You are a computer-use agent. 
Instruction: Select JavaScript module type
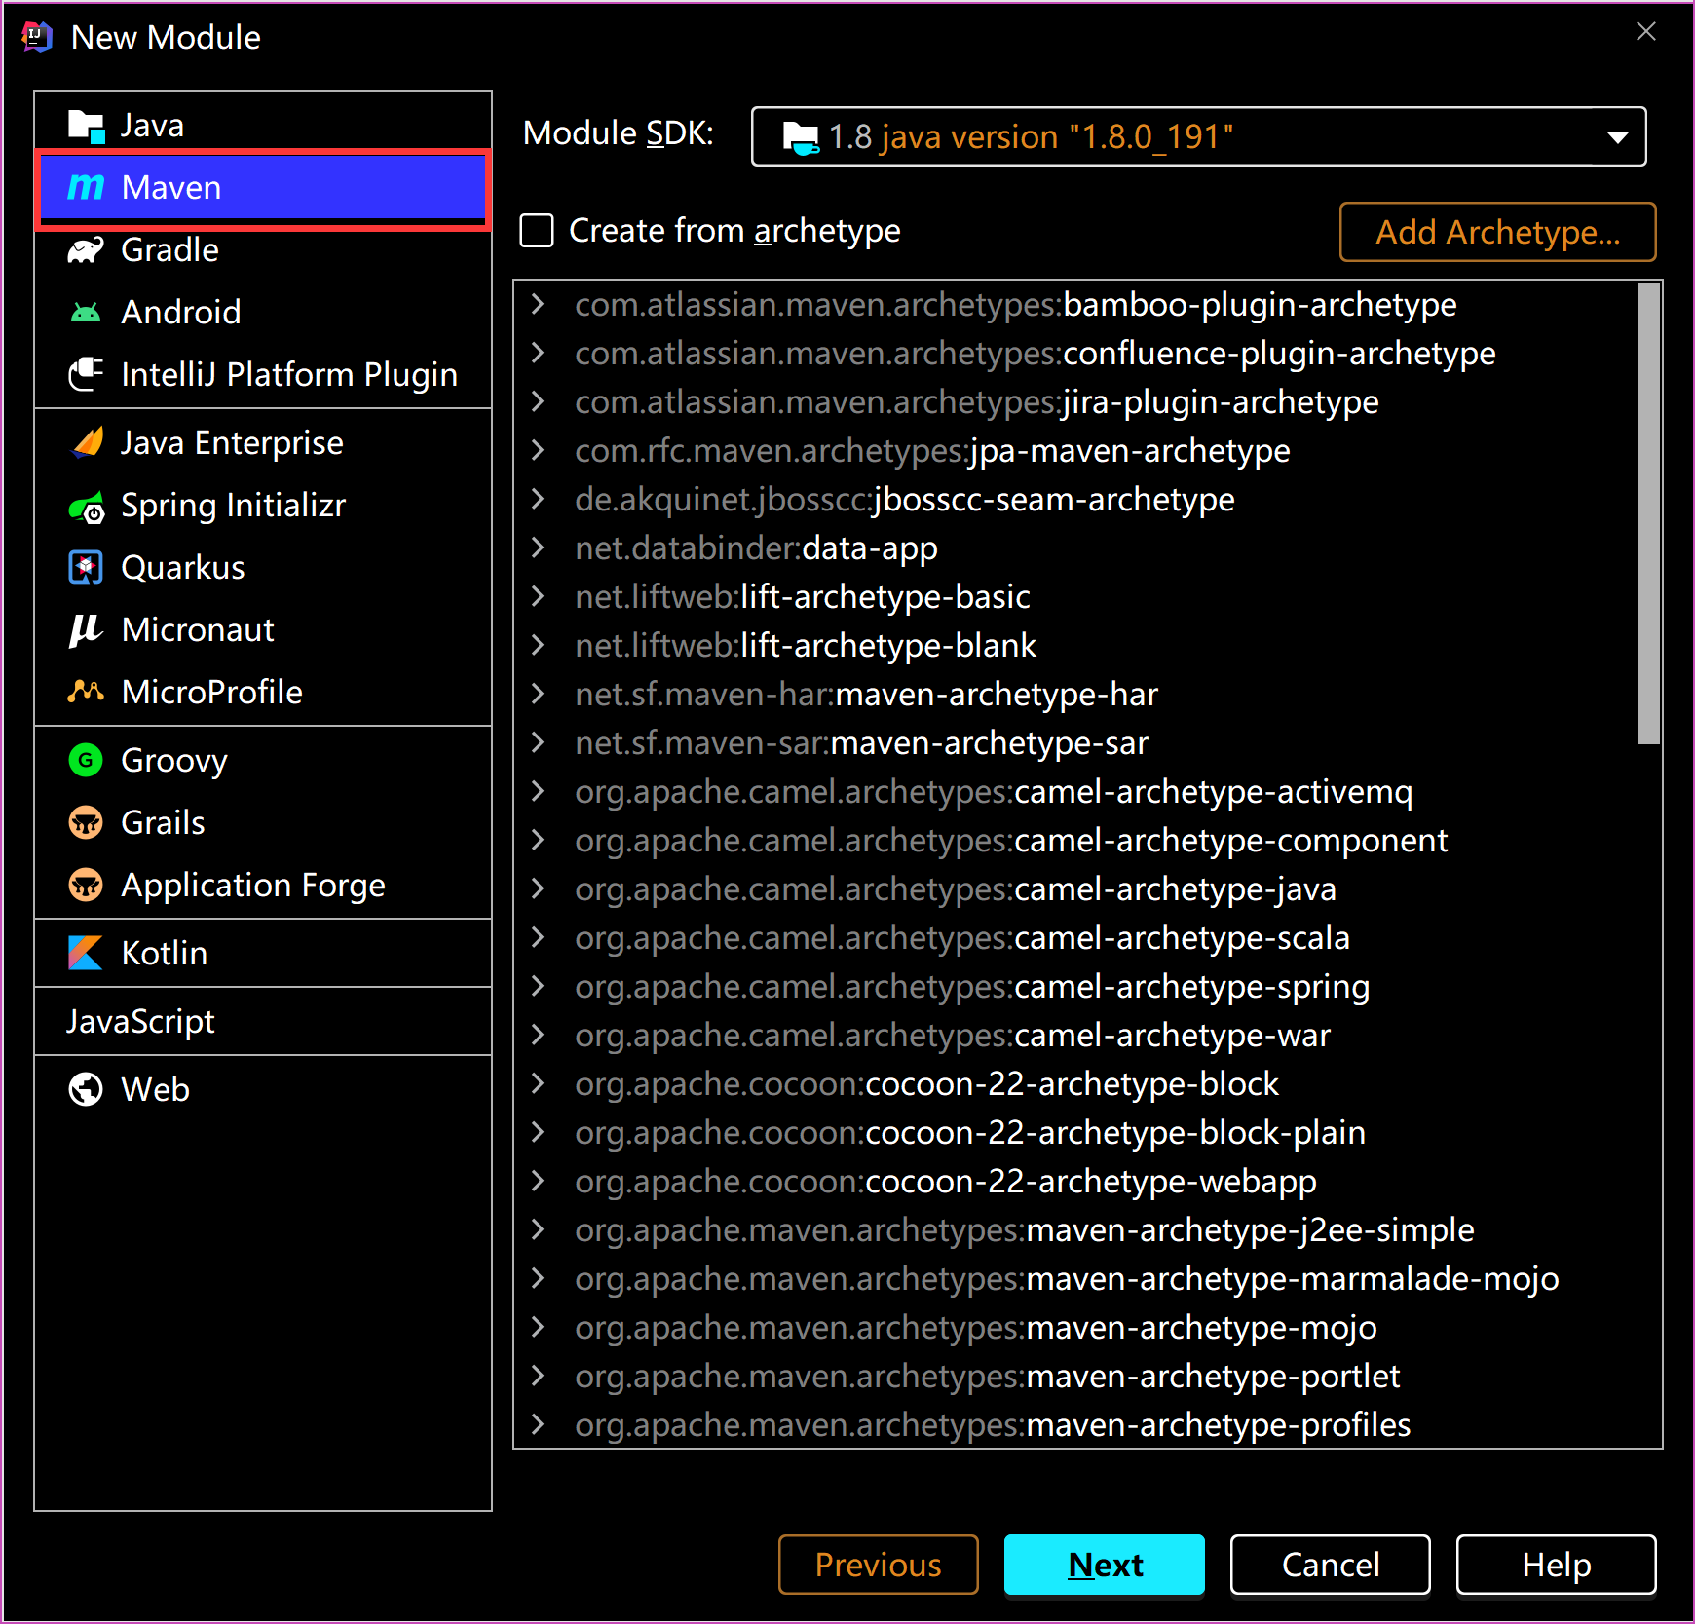point(263,1021)
